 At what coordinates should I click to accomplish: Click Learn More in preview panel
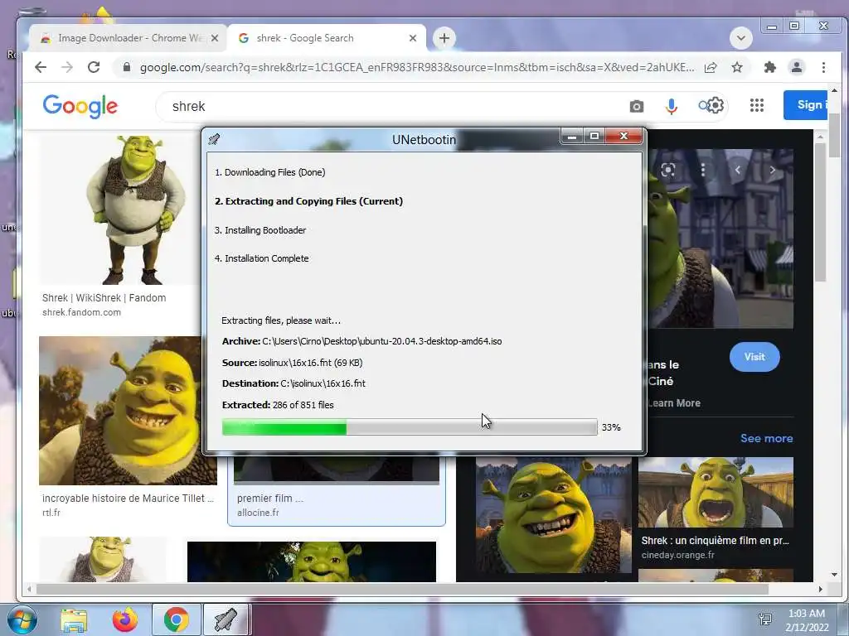point(674,403)
